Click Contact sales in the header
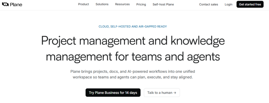Image resolution: width=269 pixels, height=103 pixels. [209, 4]
